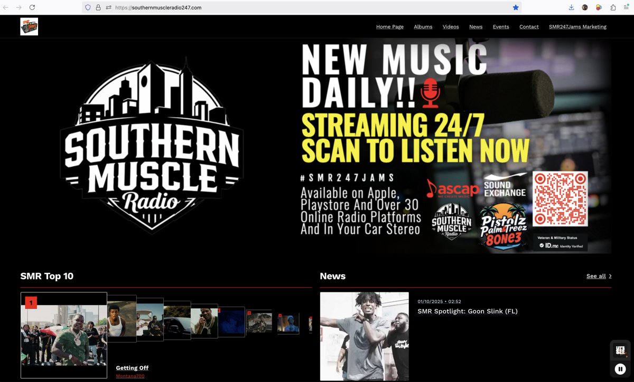This screenshot has width=634, height=382.
Task: Open the round profile avatar in toolbar
Action: pyautogui.click(x=585, y=7)
